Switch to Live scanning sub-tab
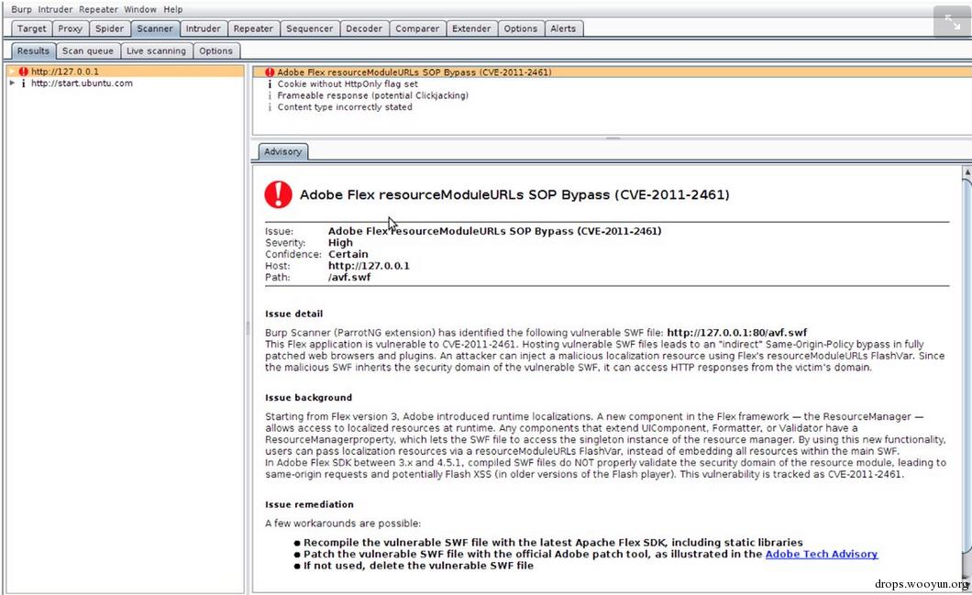This screenshot has height=595, width=972. pyautogui.click(x=156, y=50)
